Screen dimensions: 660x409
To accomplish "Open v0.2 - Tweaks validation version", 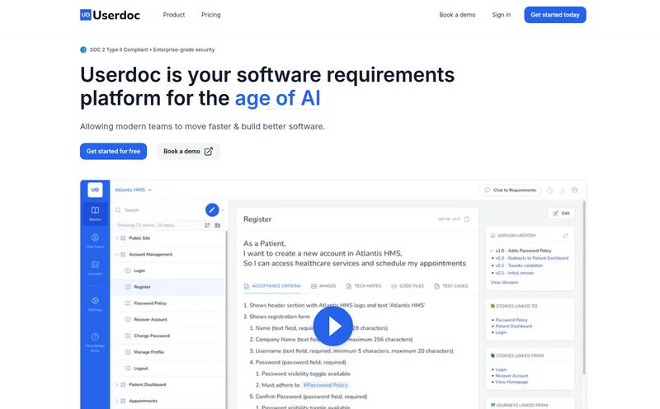I will (x=519, y=266).
